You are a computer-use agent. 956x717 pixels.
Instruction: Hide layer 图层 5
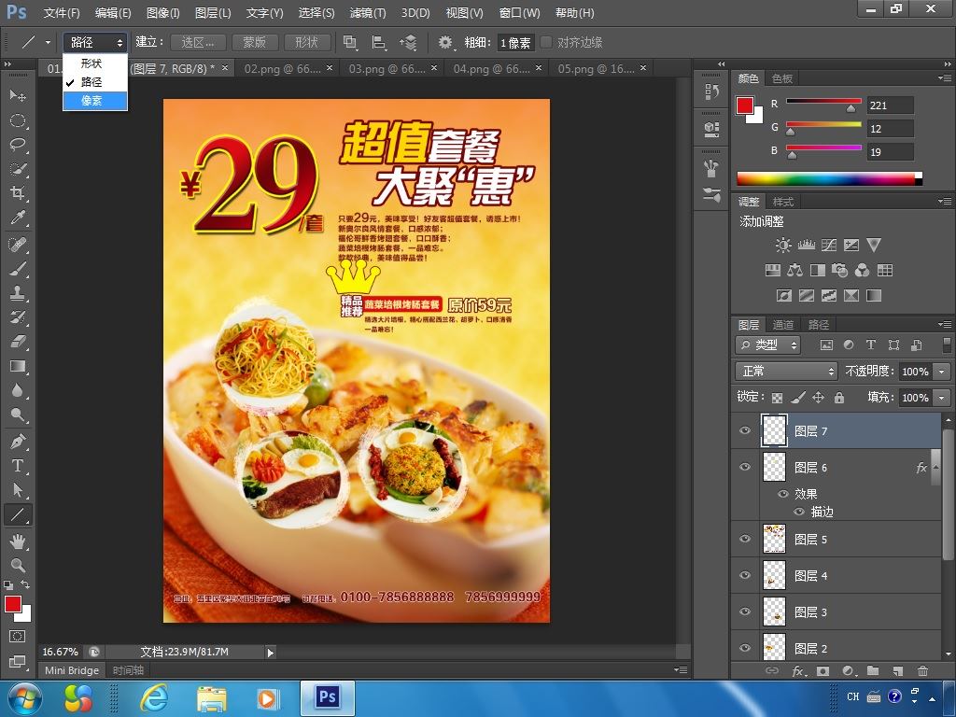[744, 539]
